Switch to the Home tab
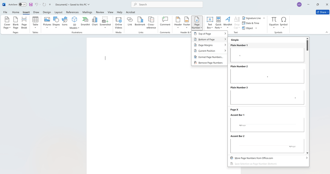Image resolution: width=330 pixels, height=174 pixels. click(x=15, y=12)
